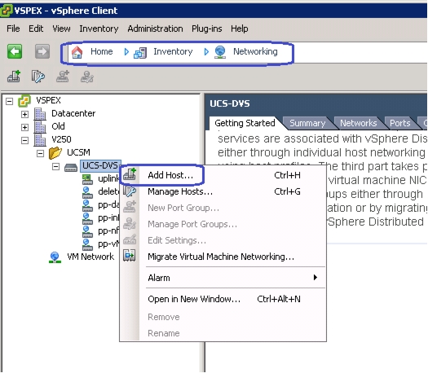Select the UCS-DVS tree item
The width and height of the screenshot is (428, 382).
point(100,166)
